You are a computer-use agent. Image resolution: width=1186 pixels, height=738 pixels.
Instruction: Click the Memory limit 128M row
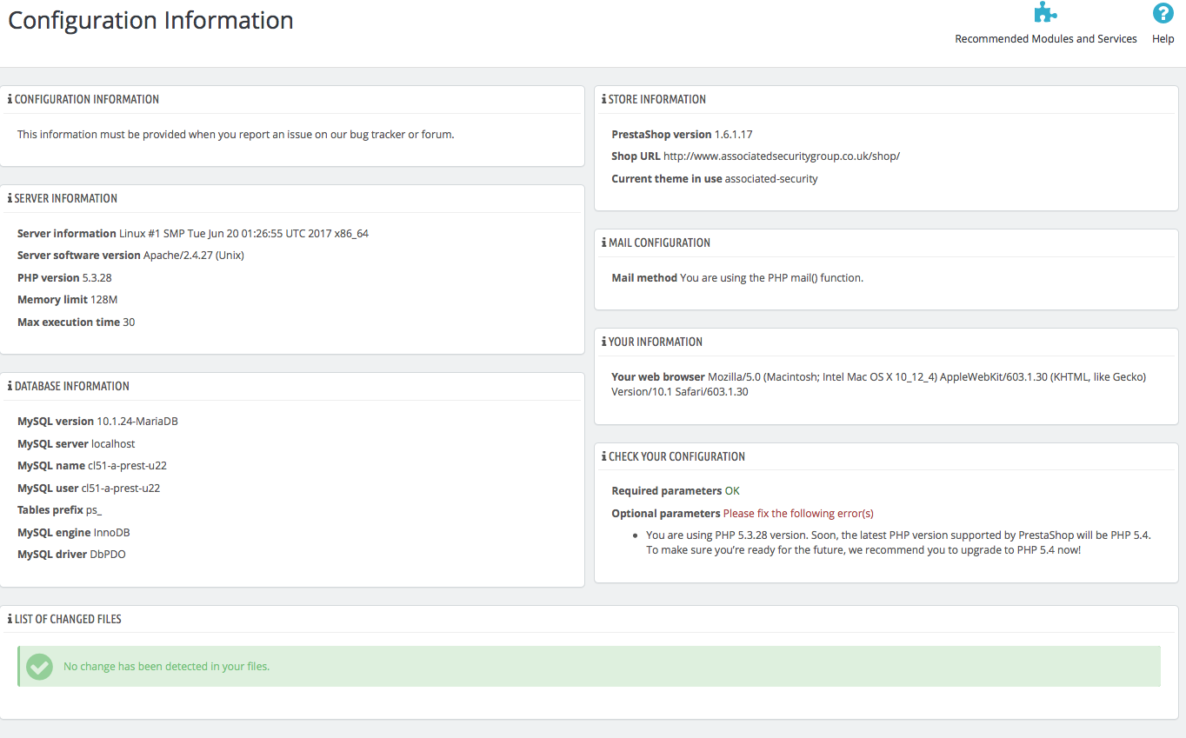click(x=67, y=300)
